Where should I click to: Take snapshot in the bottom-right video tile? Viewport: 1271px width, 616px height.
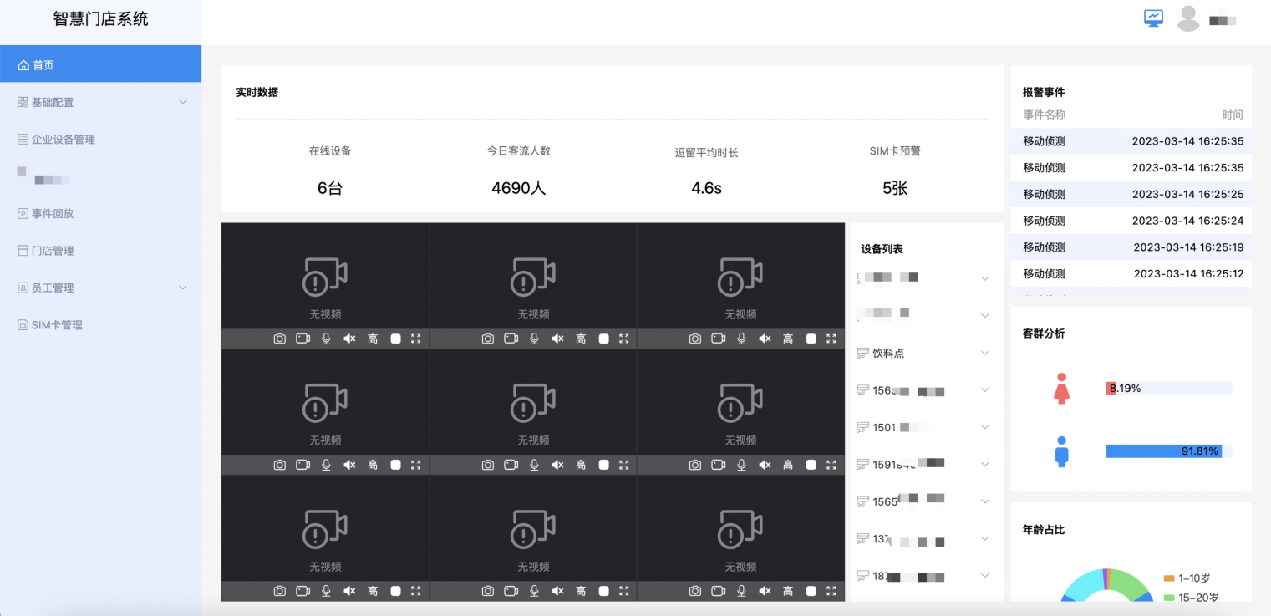tap(695, 591)
